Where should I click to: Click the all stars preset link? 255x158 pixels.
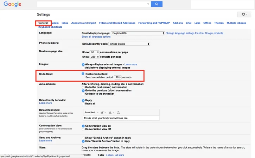[x=120, y=155]
